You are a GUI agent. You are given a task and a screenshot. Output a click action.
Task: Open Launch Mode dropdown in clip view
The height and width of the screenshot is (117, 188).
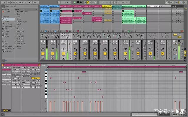click(x=16, y=70)
